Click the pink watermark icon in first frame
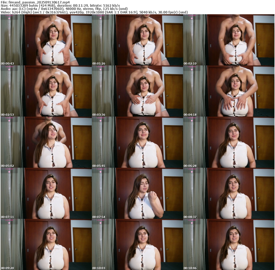 (9, 18)
